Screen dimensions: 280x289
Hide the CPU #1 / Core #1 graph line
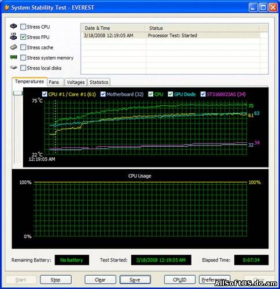(45, 94)
